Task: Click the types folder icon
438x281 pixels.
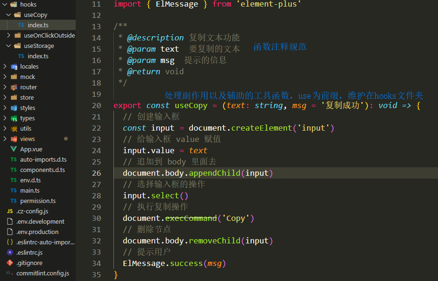Action: click(14, 118)
